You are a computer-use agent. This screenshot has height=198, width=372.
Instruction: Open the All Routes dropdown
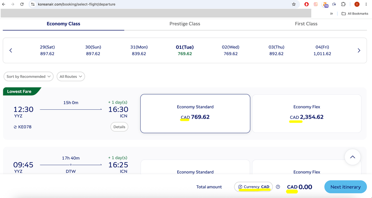[x=71, y=76]
